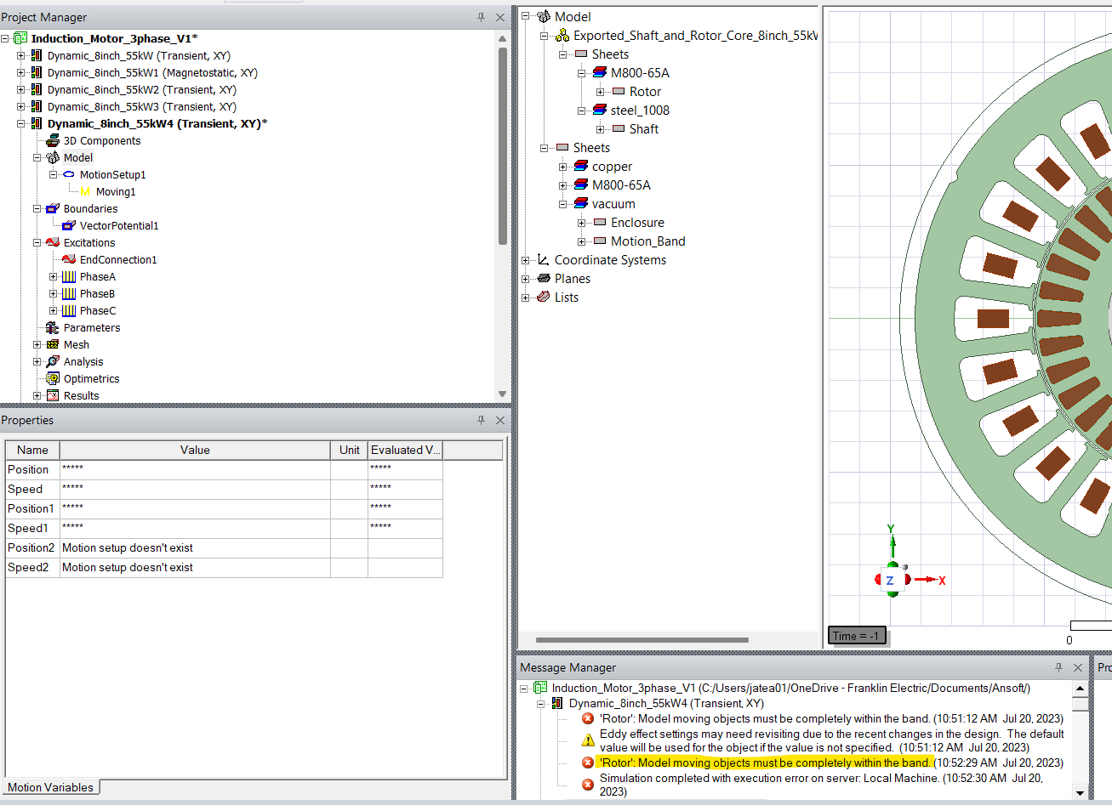Click the Planes icon
This screenshot has width=1112, height=805.
tap(544, 278)
